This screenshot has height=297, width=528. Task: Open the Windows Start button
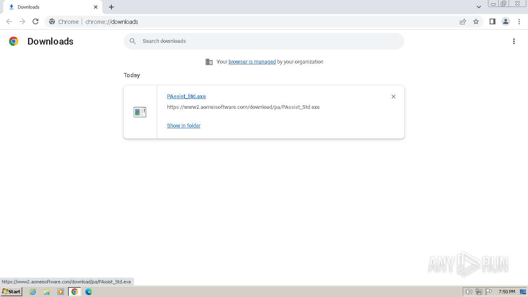(x=11, y=292)
